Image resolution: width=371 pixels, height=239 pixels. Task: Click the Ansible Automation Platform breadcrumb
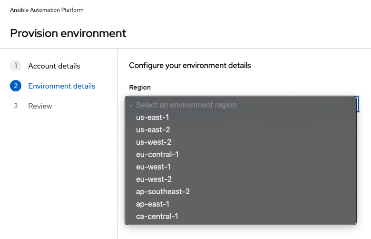(47, 10)
